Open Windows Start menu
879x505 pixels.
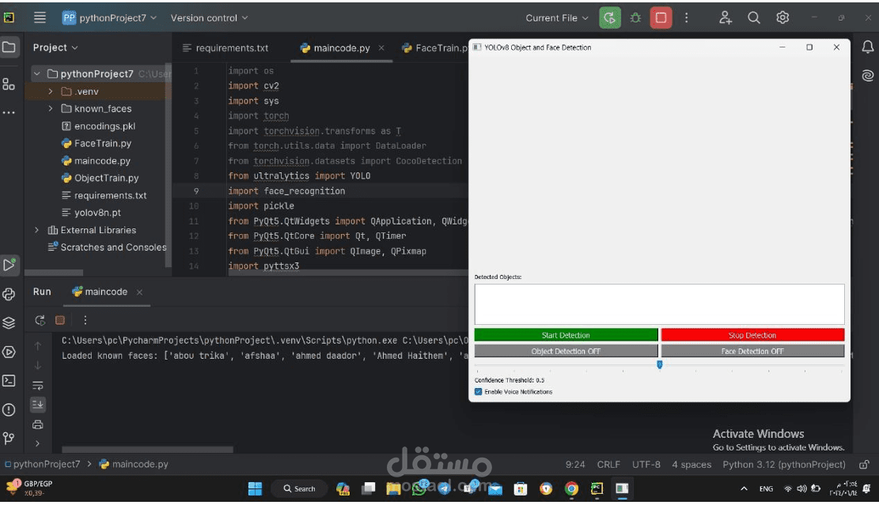[255, 488]
